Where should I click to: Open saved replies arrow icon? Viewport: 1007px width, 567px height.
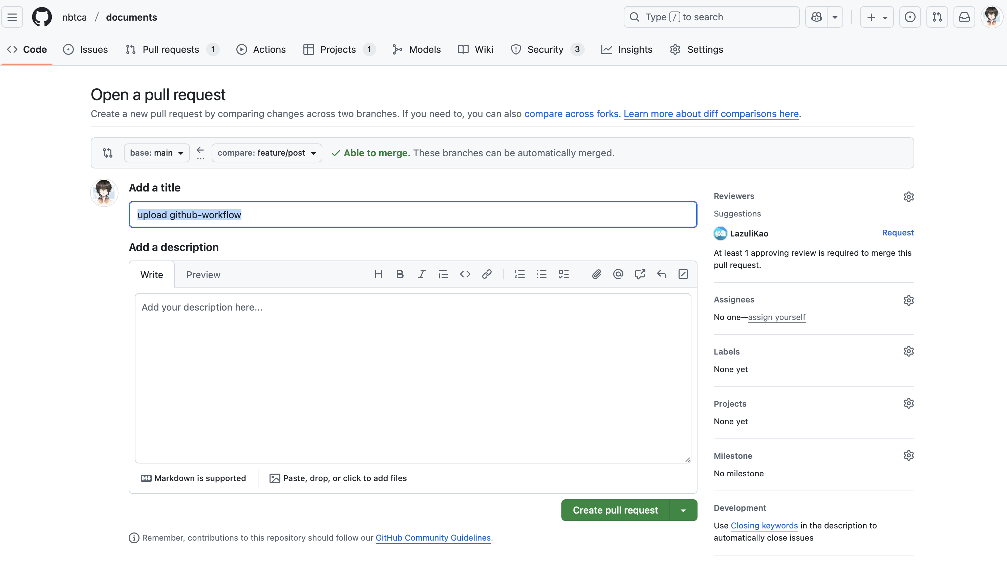[x=661, y=274]
